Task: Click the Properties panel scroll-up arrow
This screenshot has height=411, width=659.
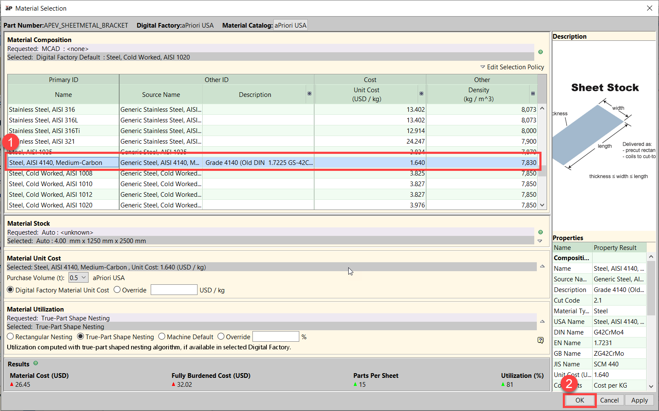Action: click(x=651, y=257)
